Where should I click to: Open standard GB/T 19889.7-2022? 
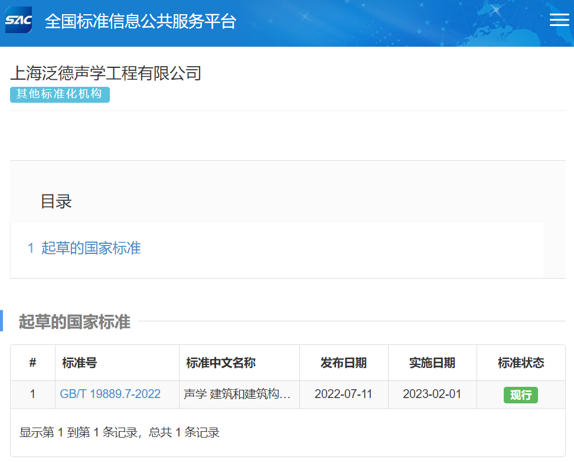[x=110, y=394]
